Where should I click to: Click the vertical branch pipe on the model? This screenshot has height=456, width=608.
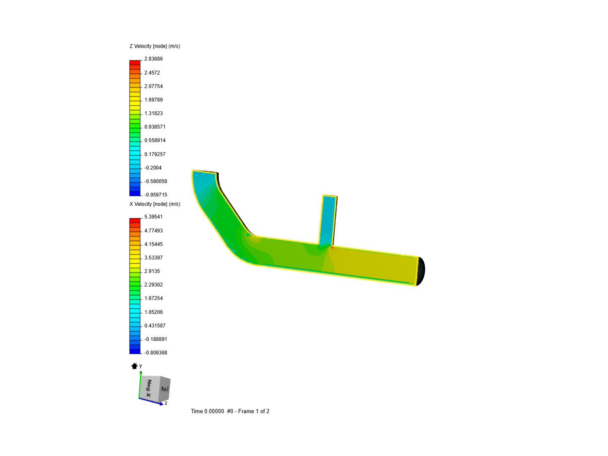328,220
